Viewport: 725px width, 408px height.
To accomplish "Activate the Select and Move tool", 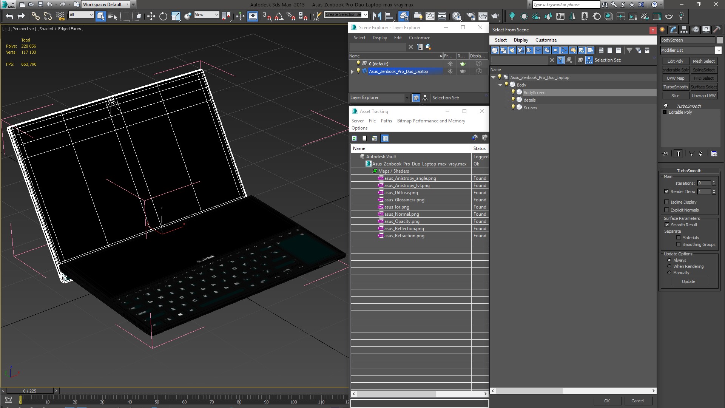I will pos(151,16).
